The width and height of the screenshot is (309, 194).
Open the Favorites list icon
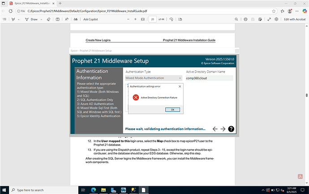click(x=283, y=11)
